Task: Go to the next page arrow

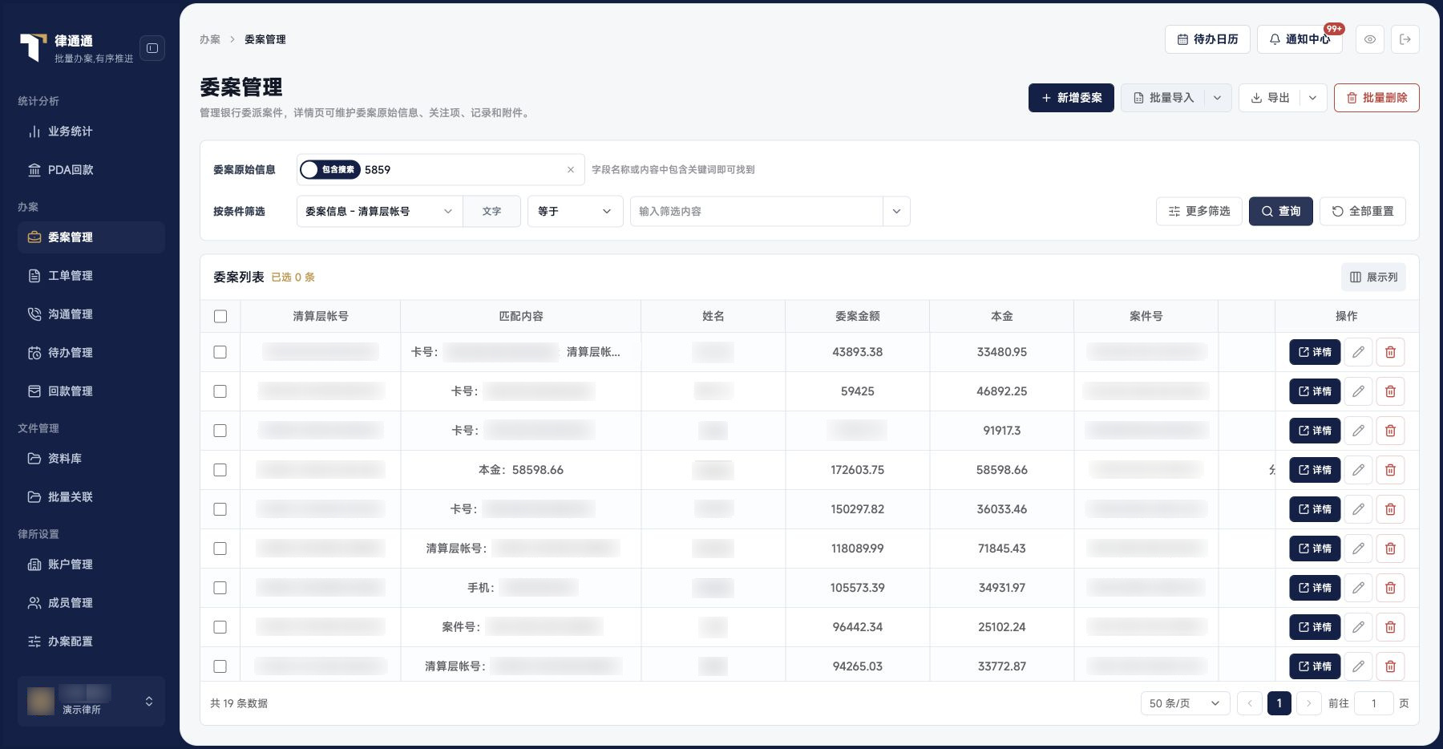Action: click(1309, 703)
